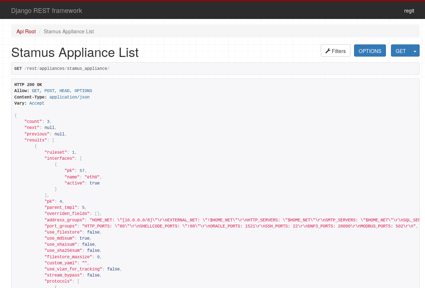Click the "parent_tmpl": 5 line
Viewport: 425px width, 288px height.
click(x=66, y=207)
